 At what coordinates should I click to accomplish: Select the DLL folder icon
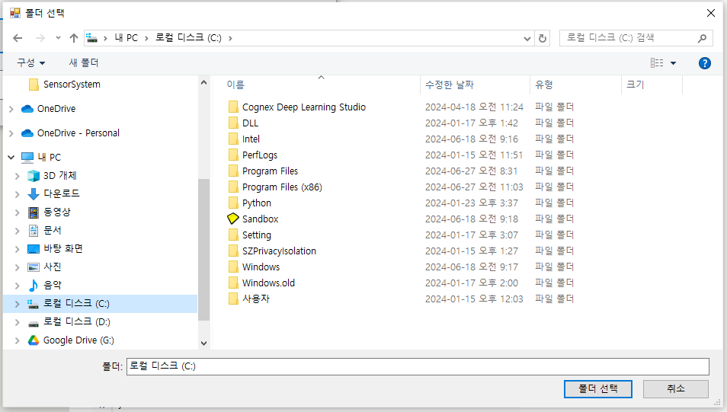click(x=233, y=123)
